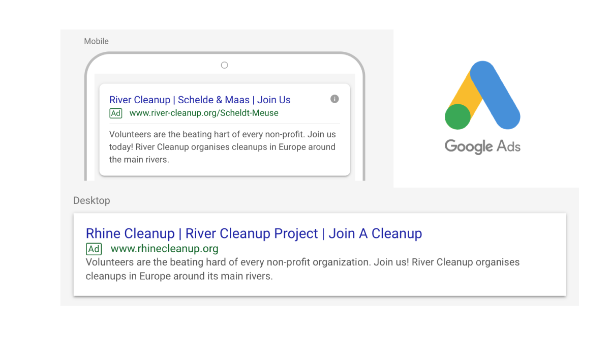Open the River Cleanup mobile ad headline
Image resolution: width=610 pixels, height=356 pixels.
(x=200, y=100)
